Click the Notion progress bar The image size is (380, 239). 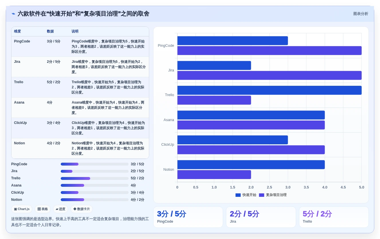coord(94,200)
